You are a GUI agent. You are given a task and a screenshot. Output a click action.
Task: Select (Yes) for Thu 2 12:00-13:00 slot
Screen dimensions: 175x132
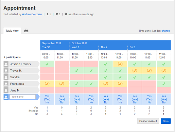pos(106,99)
